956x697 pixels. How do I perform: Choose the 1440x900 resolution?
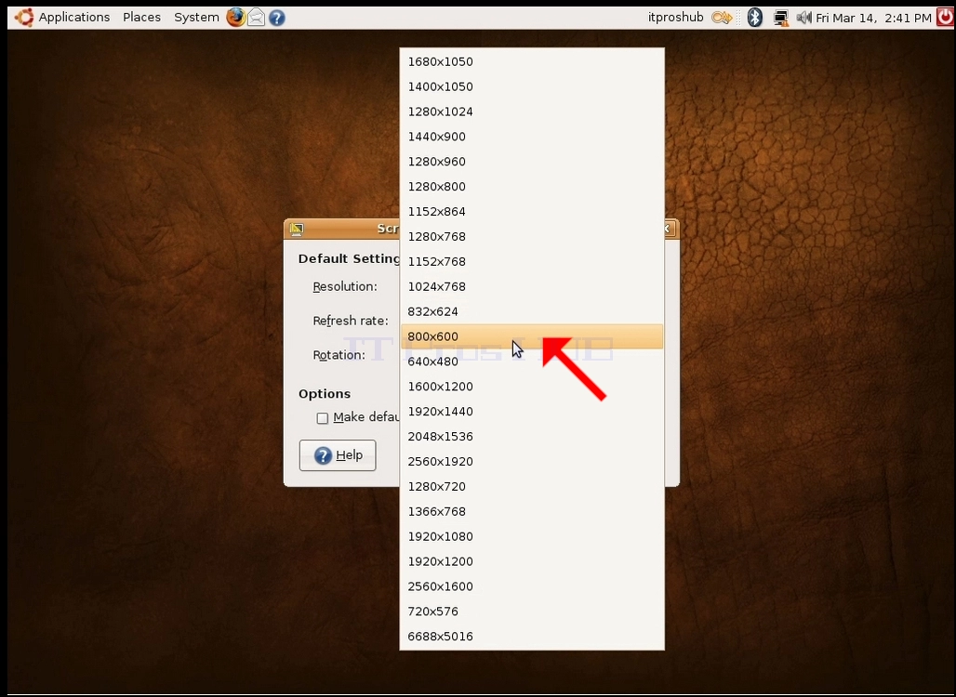pyautogui.click(x=532, y=137)
